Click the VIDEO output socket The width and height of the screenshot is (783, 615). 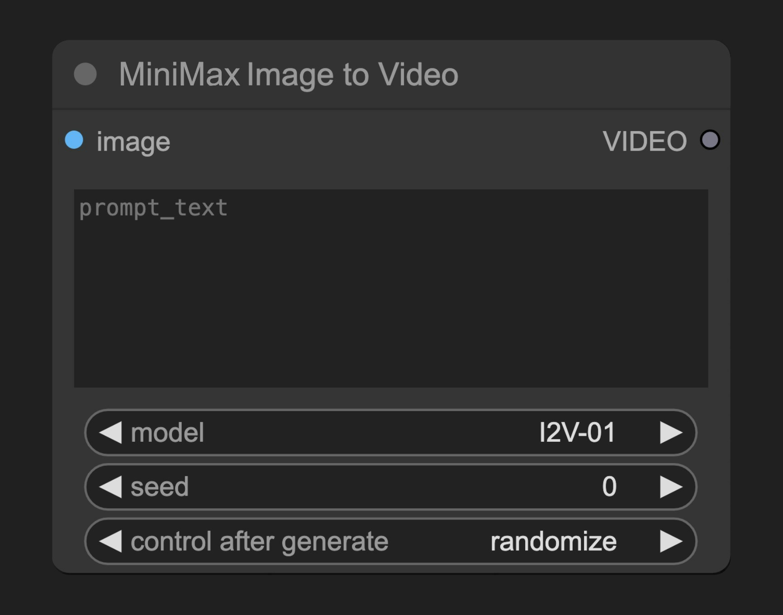pyautogui.click(x=710, y=141)
